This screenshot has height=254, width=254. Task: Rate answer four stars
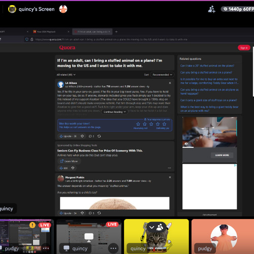click(158, 124)
